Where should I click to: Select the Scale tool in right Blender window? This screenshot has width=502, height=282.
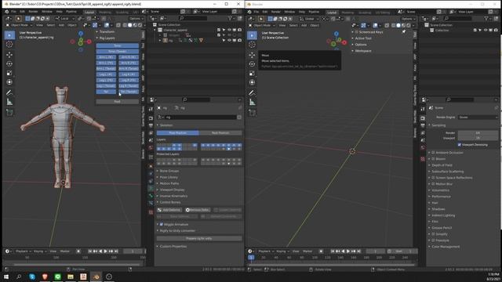[252, 74]
